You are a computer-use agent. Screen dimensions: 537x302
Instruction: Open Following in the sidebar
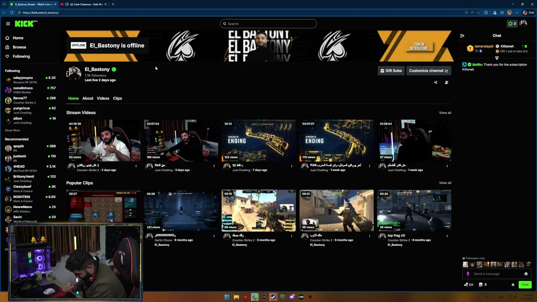point(17,56)
